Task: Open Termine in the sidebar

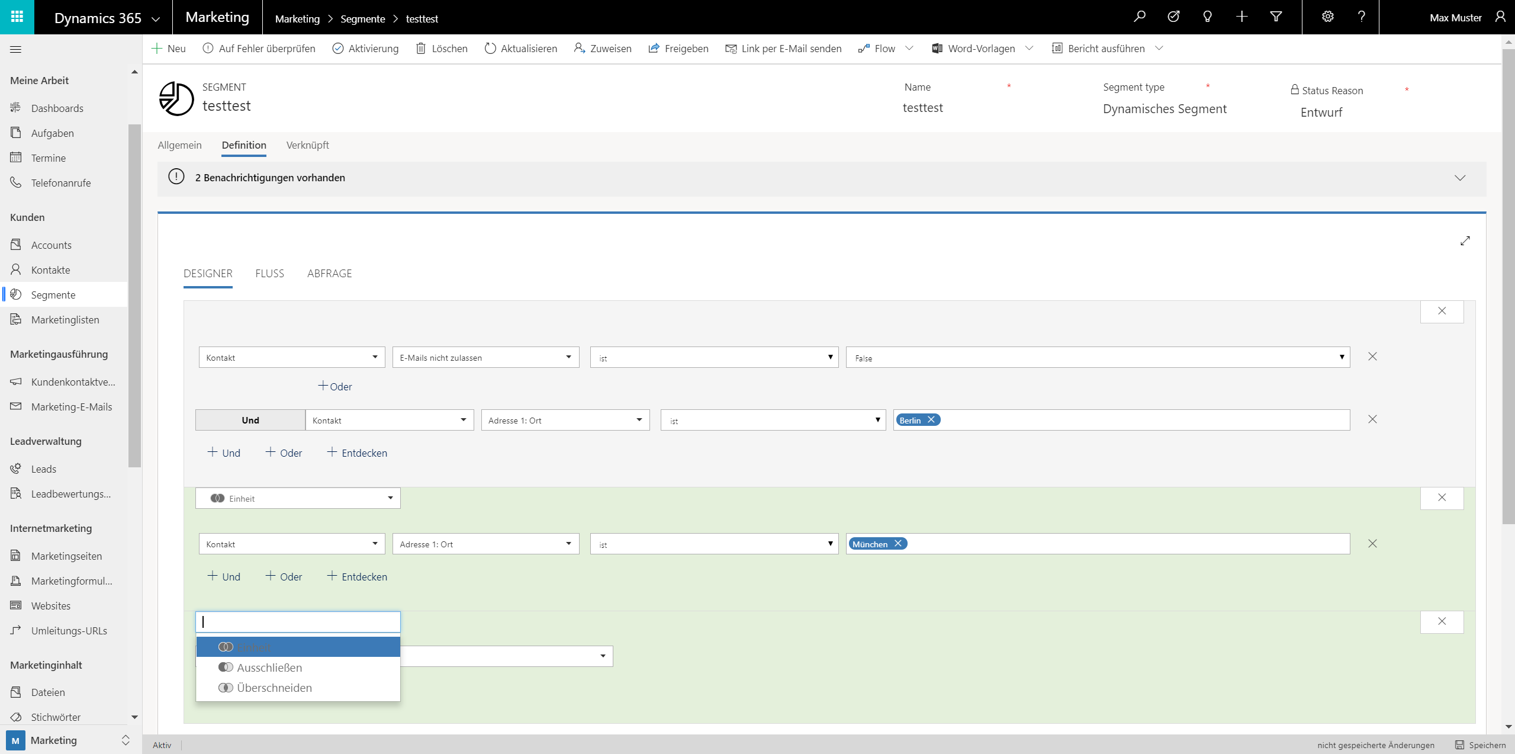Action: pos(48,158)
